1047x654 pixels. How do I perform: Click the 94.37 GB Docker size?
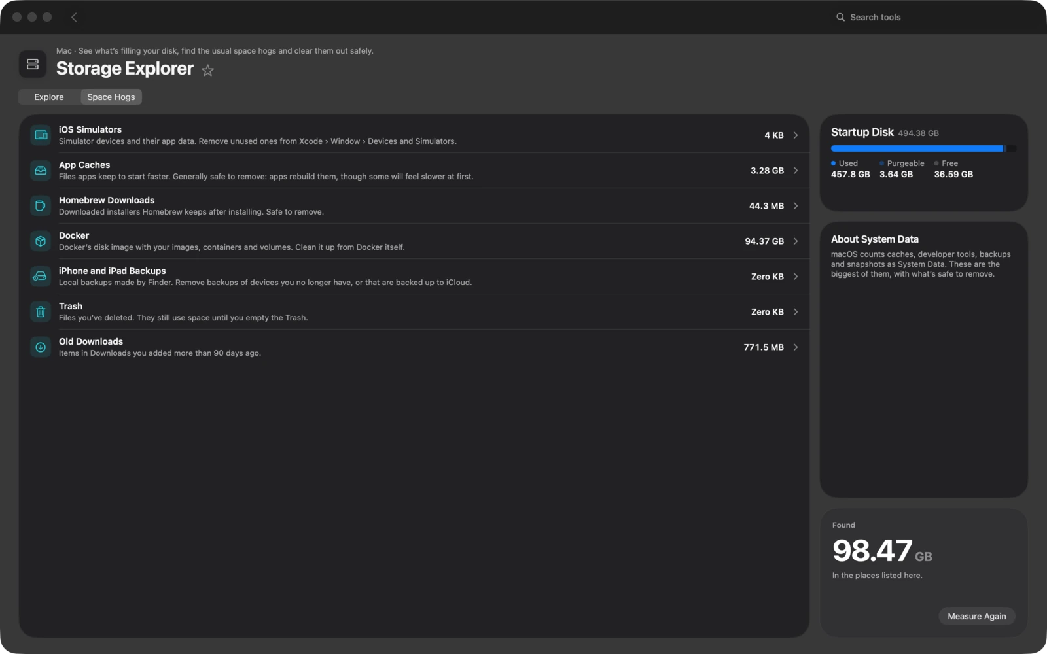(x=764, y=241)
